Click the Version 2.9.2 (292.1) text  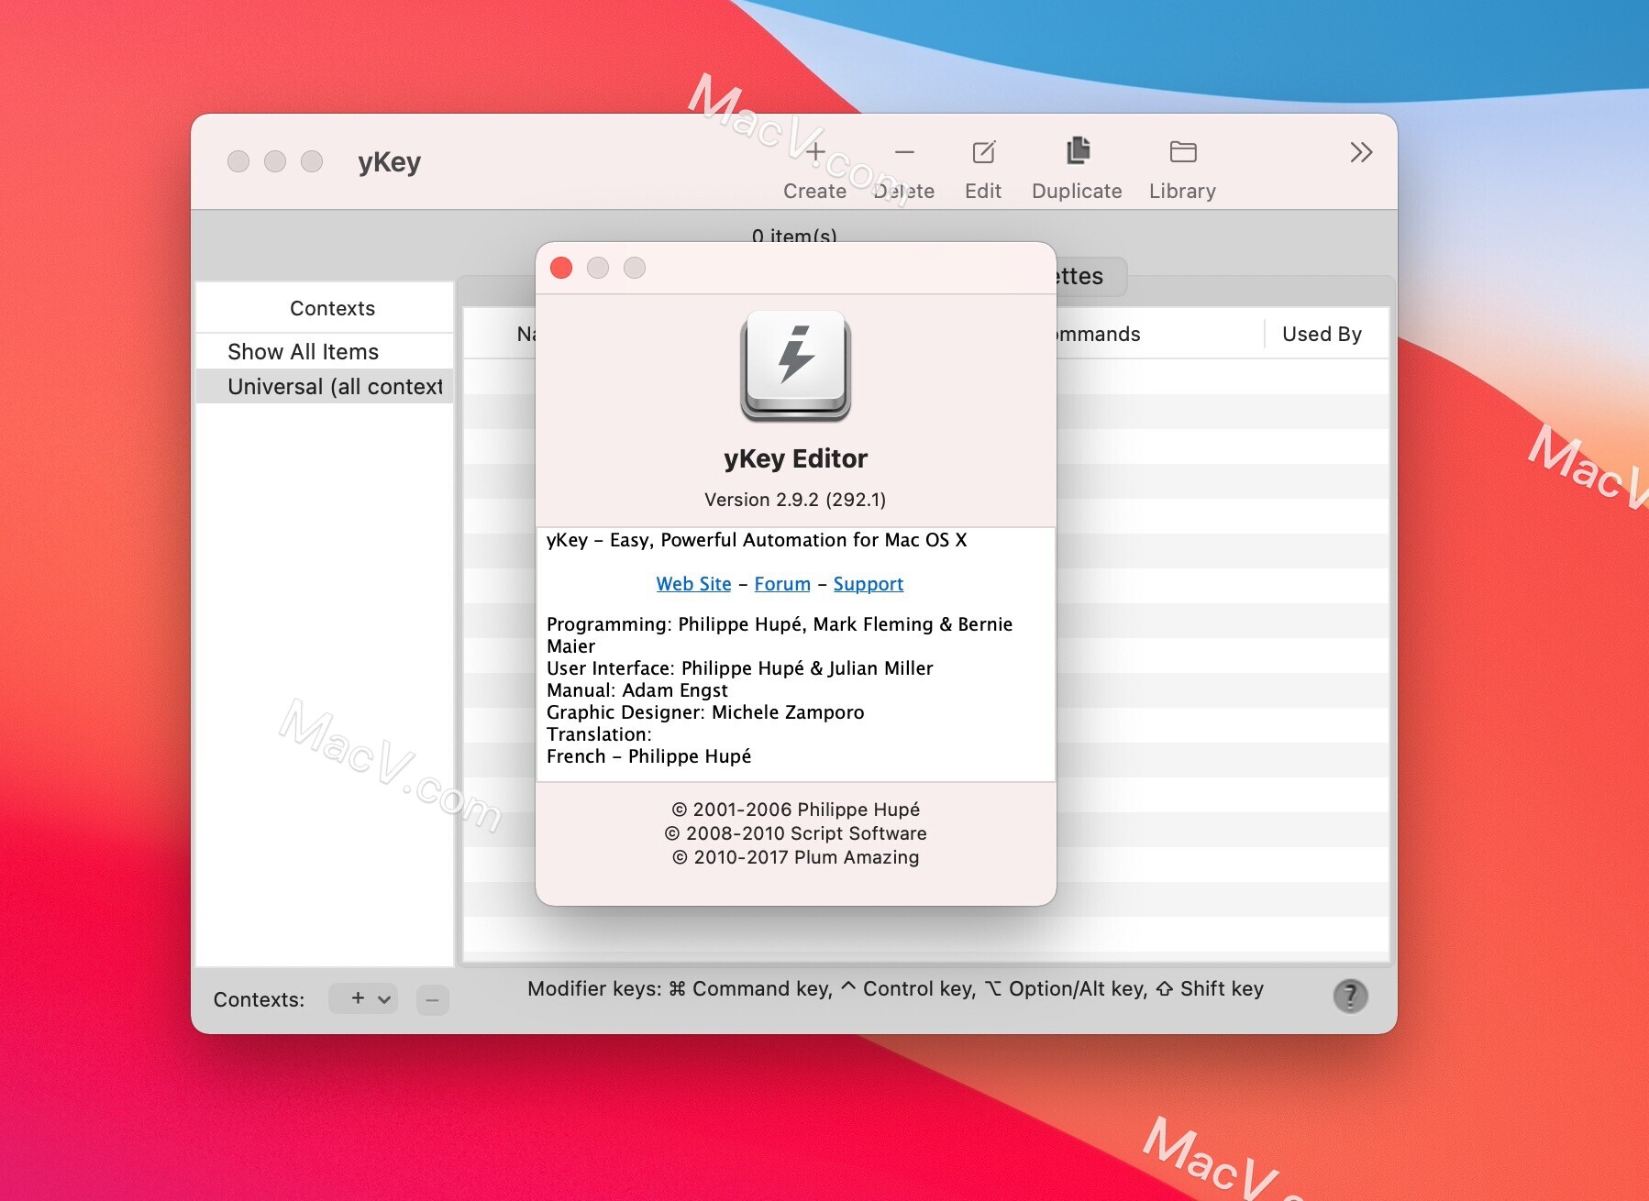(795, 500)
